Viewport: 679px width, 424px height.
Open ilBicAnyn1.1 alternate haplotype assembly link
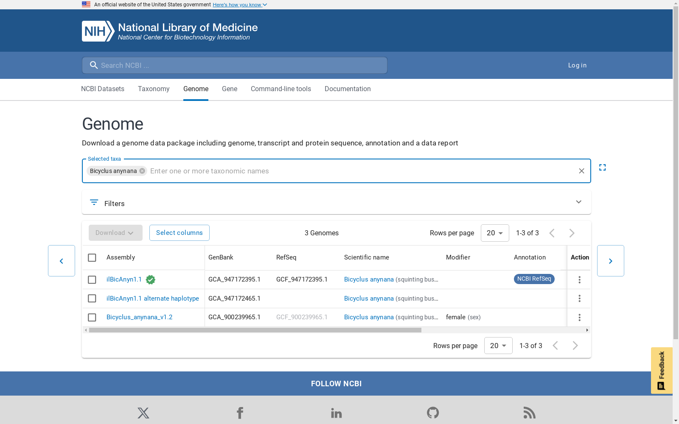pos(153,298)
